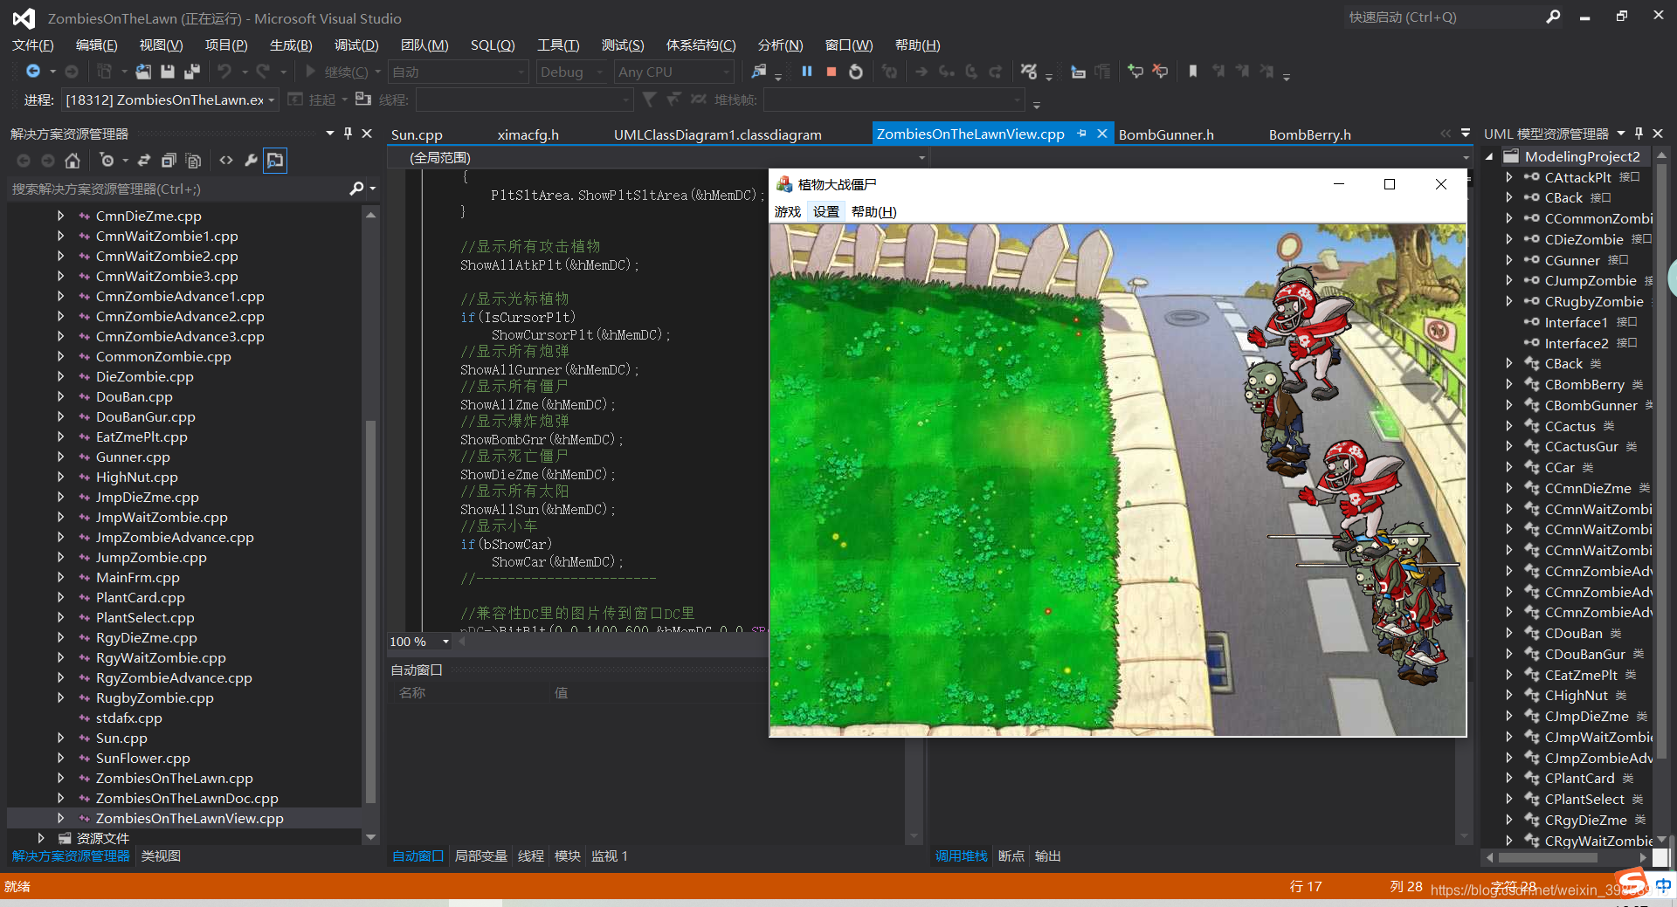The width and height of the screenshot is (1677, 907).
Task: Expand the ZombiesOnTheLawnView.cpp tree node
Action: pos(60,818)
